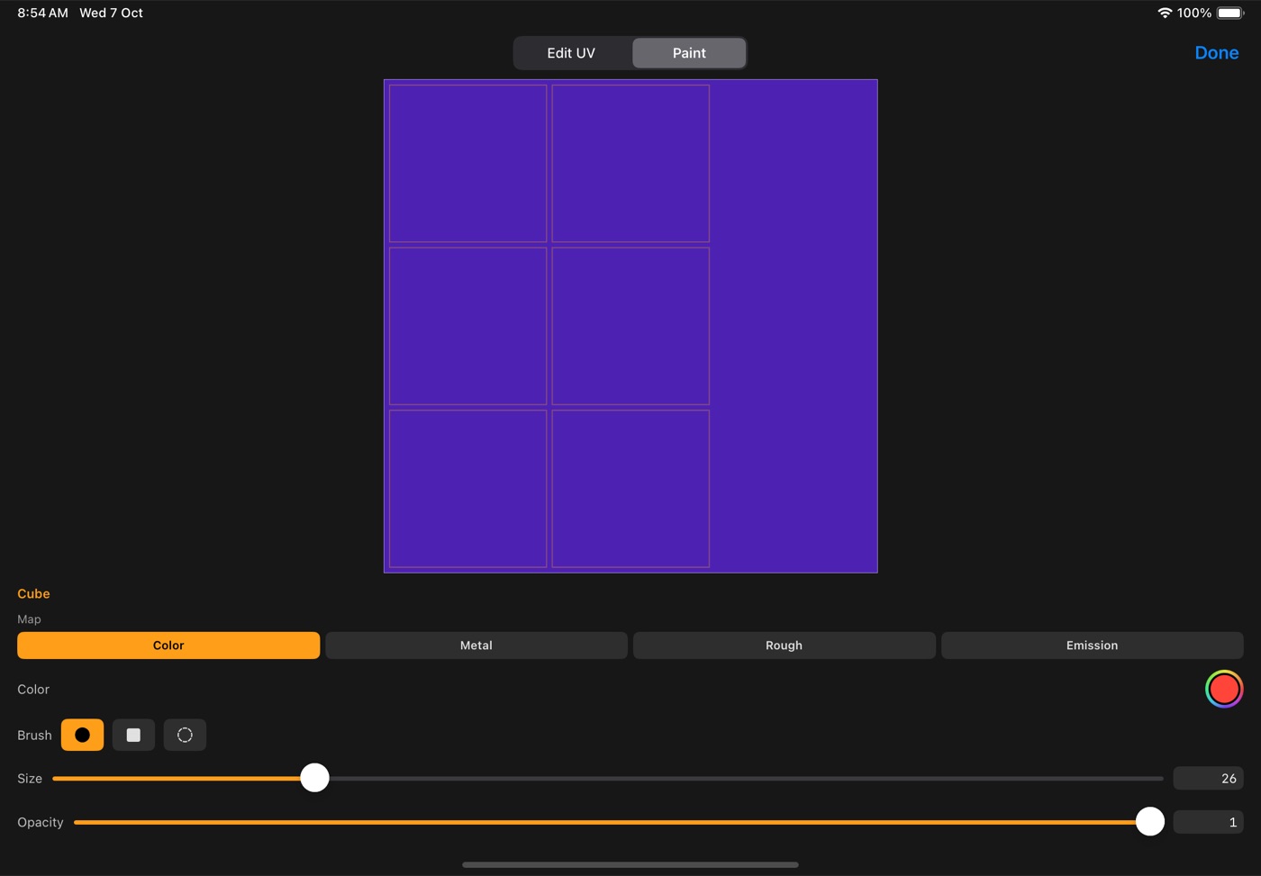
Task: Click the Cube object label
Action: tap(33, 593)
